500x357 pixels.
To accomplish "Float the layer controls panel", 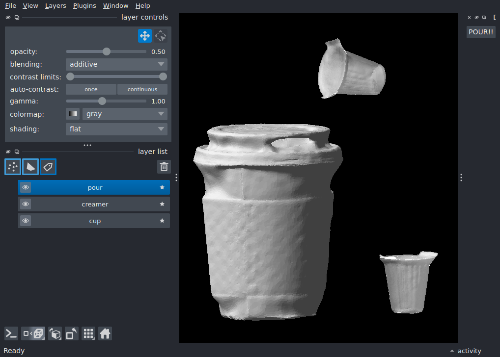I will (17, 18).
